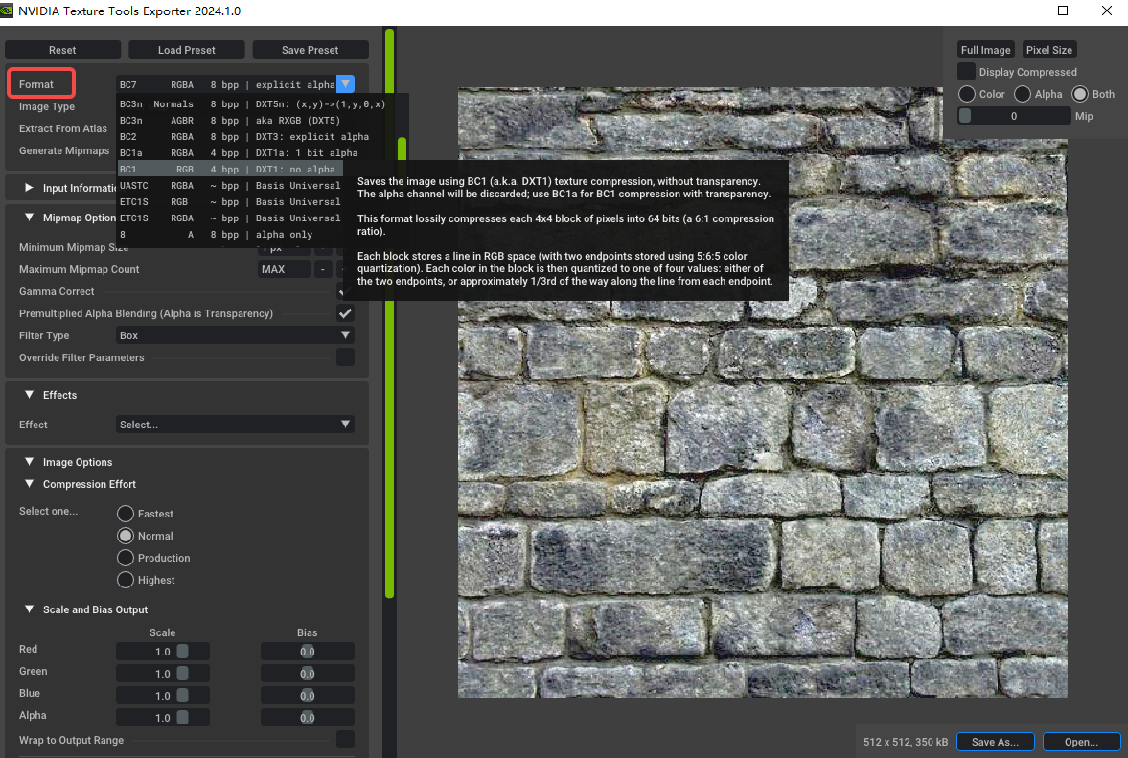Click the Load Preset button

tap(187, 50)
